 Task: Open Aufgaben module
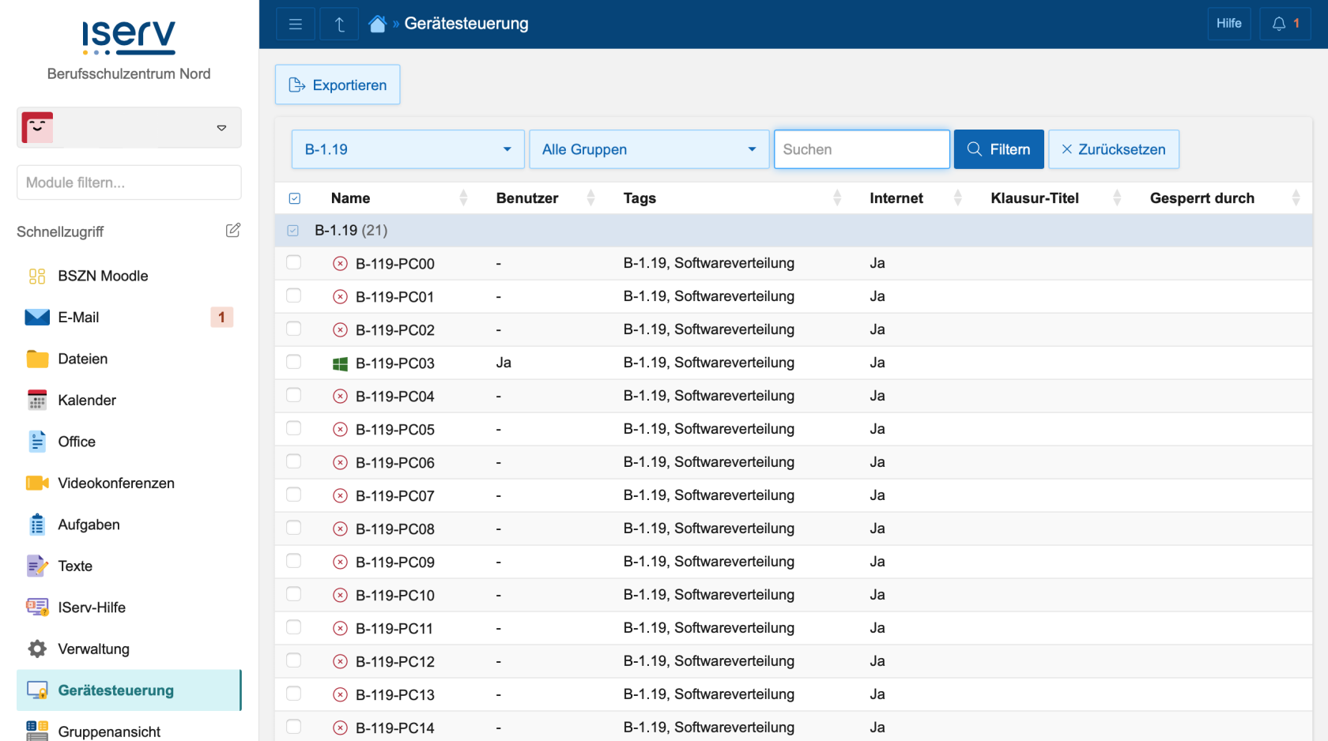pyautogui.click(x=129, y=525)
